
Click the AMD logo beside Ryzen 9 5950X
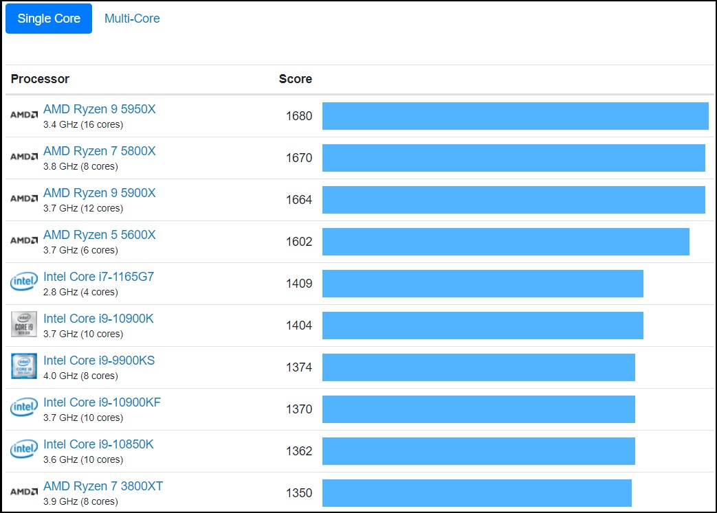point(24,115)
